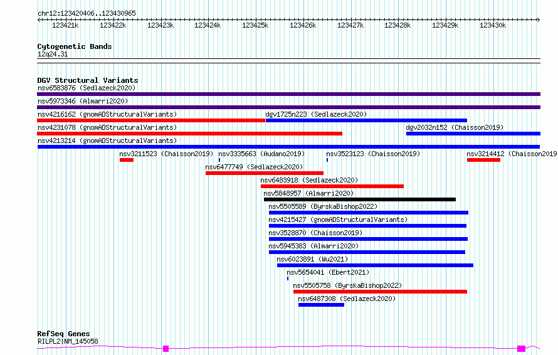Click the nsv5945383 (Almarri2020) label

coord(313,246)
